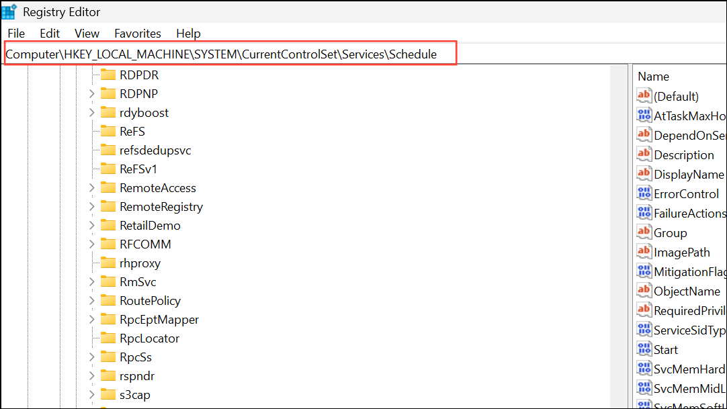This screenshot has height=409, width=727.
Task: Click the ab icon beside DisplayName
Action: point(644,174)
